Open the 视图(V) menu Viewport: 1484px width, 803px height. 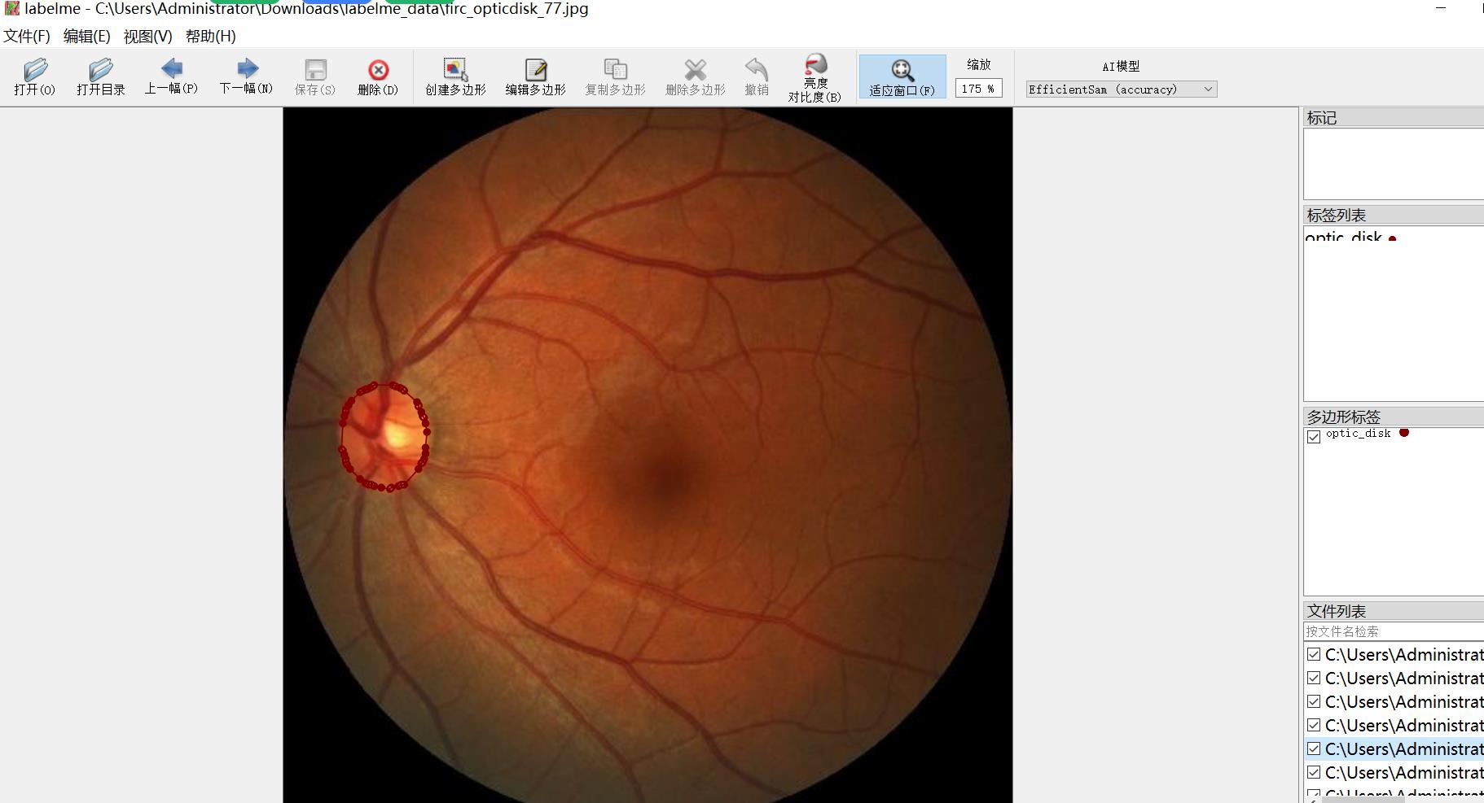coord(147,36)
